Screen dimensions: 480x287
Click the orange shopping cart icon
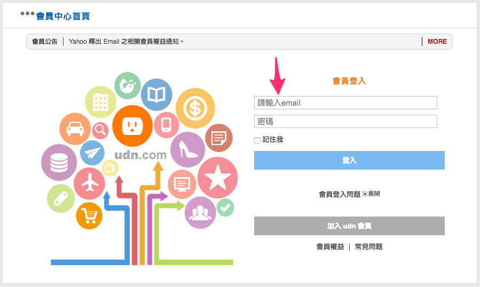89,216
